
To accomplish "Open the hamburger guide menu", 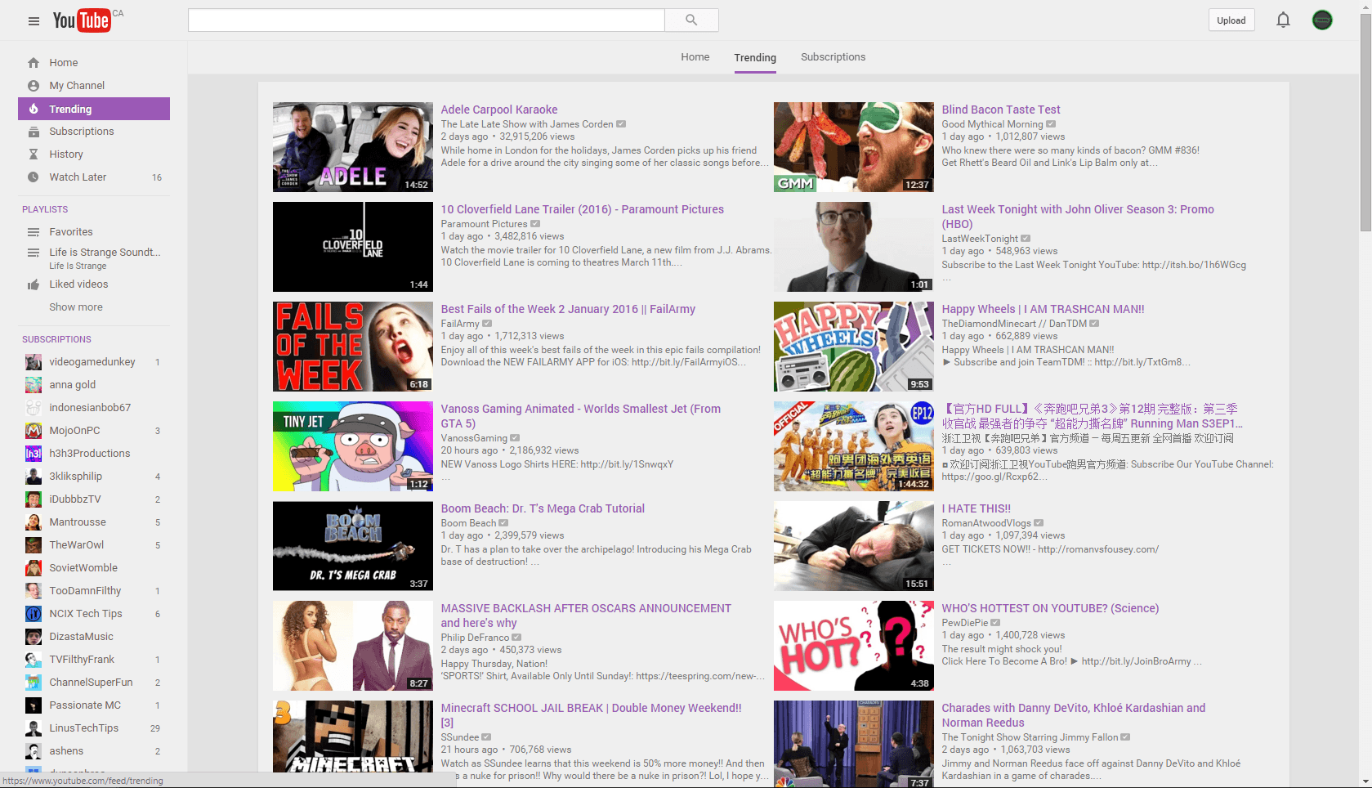I will pyautogui.click(x=34, y=20).
